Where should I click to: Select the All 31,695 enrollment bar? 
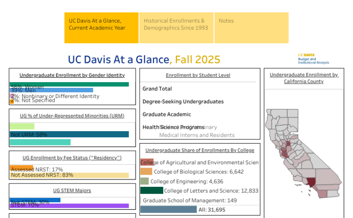pos(168,209)
